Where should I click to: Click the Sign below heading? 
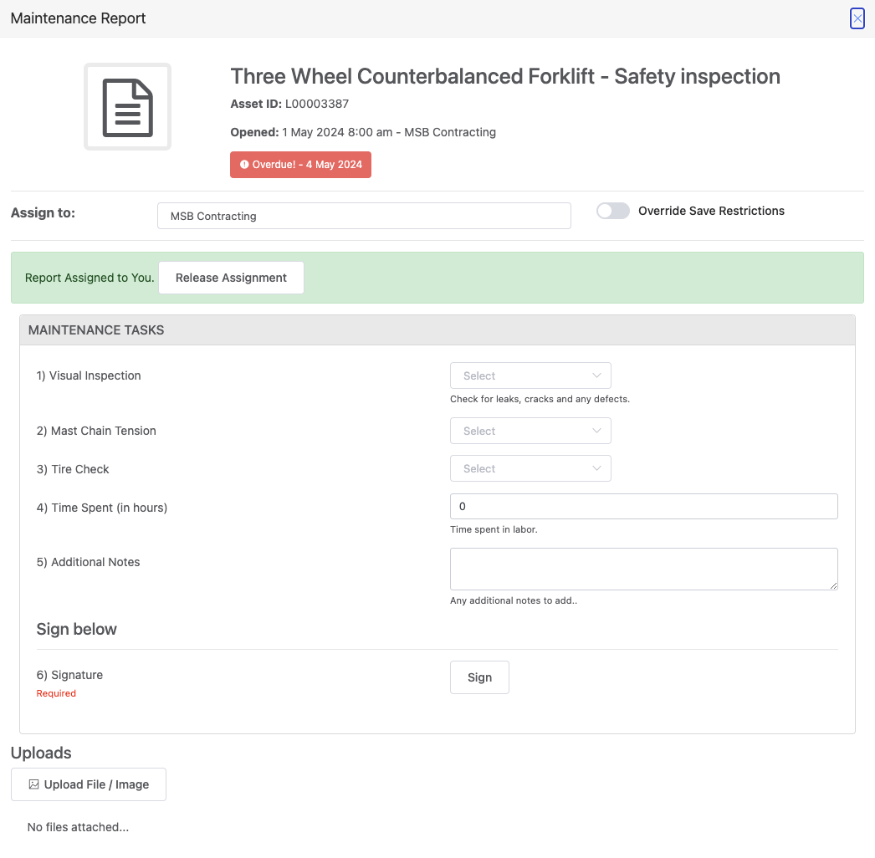pos(76,629)
